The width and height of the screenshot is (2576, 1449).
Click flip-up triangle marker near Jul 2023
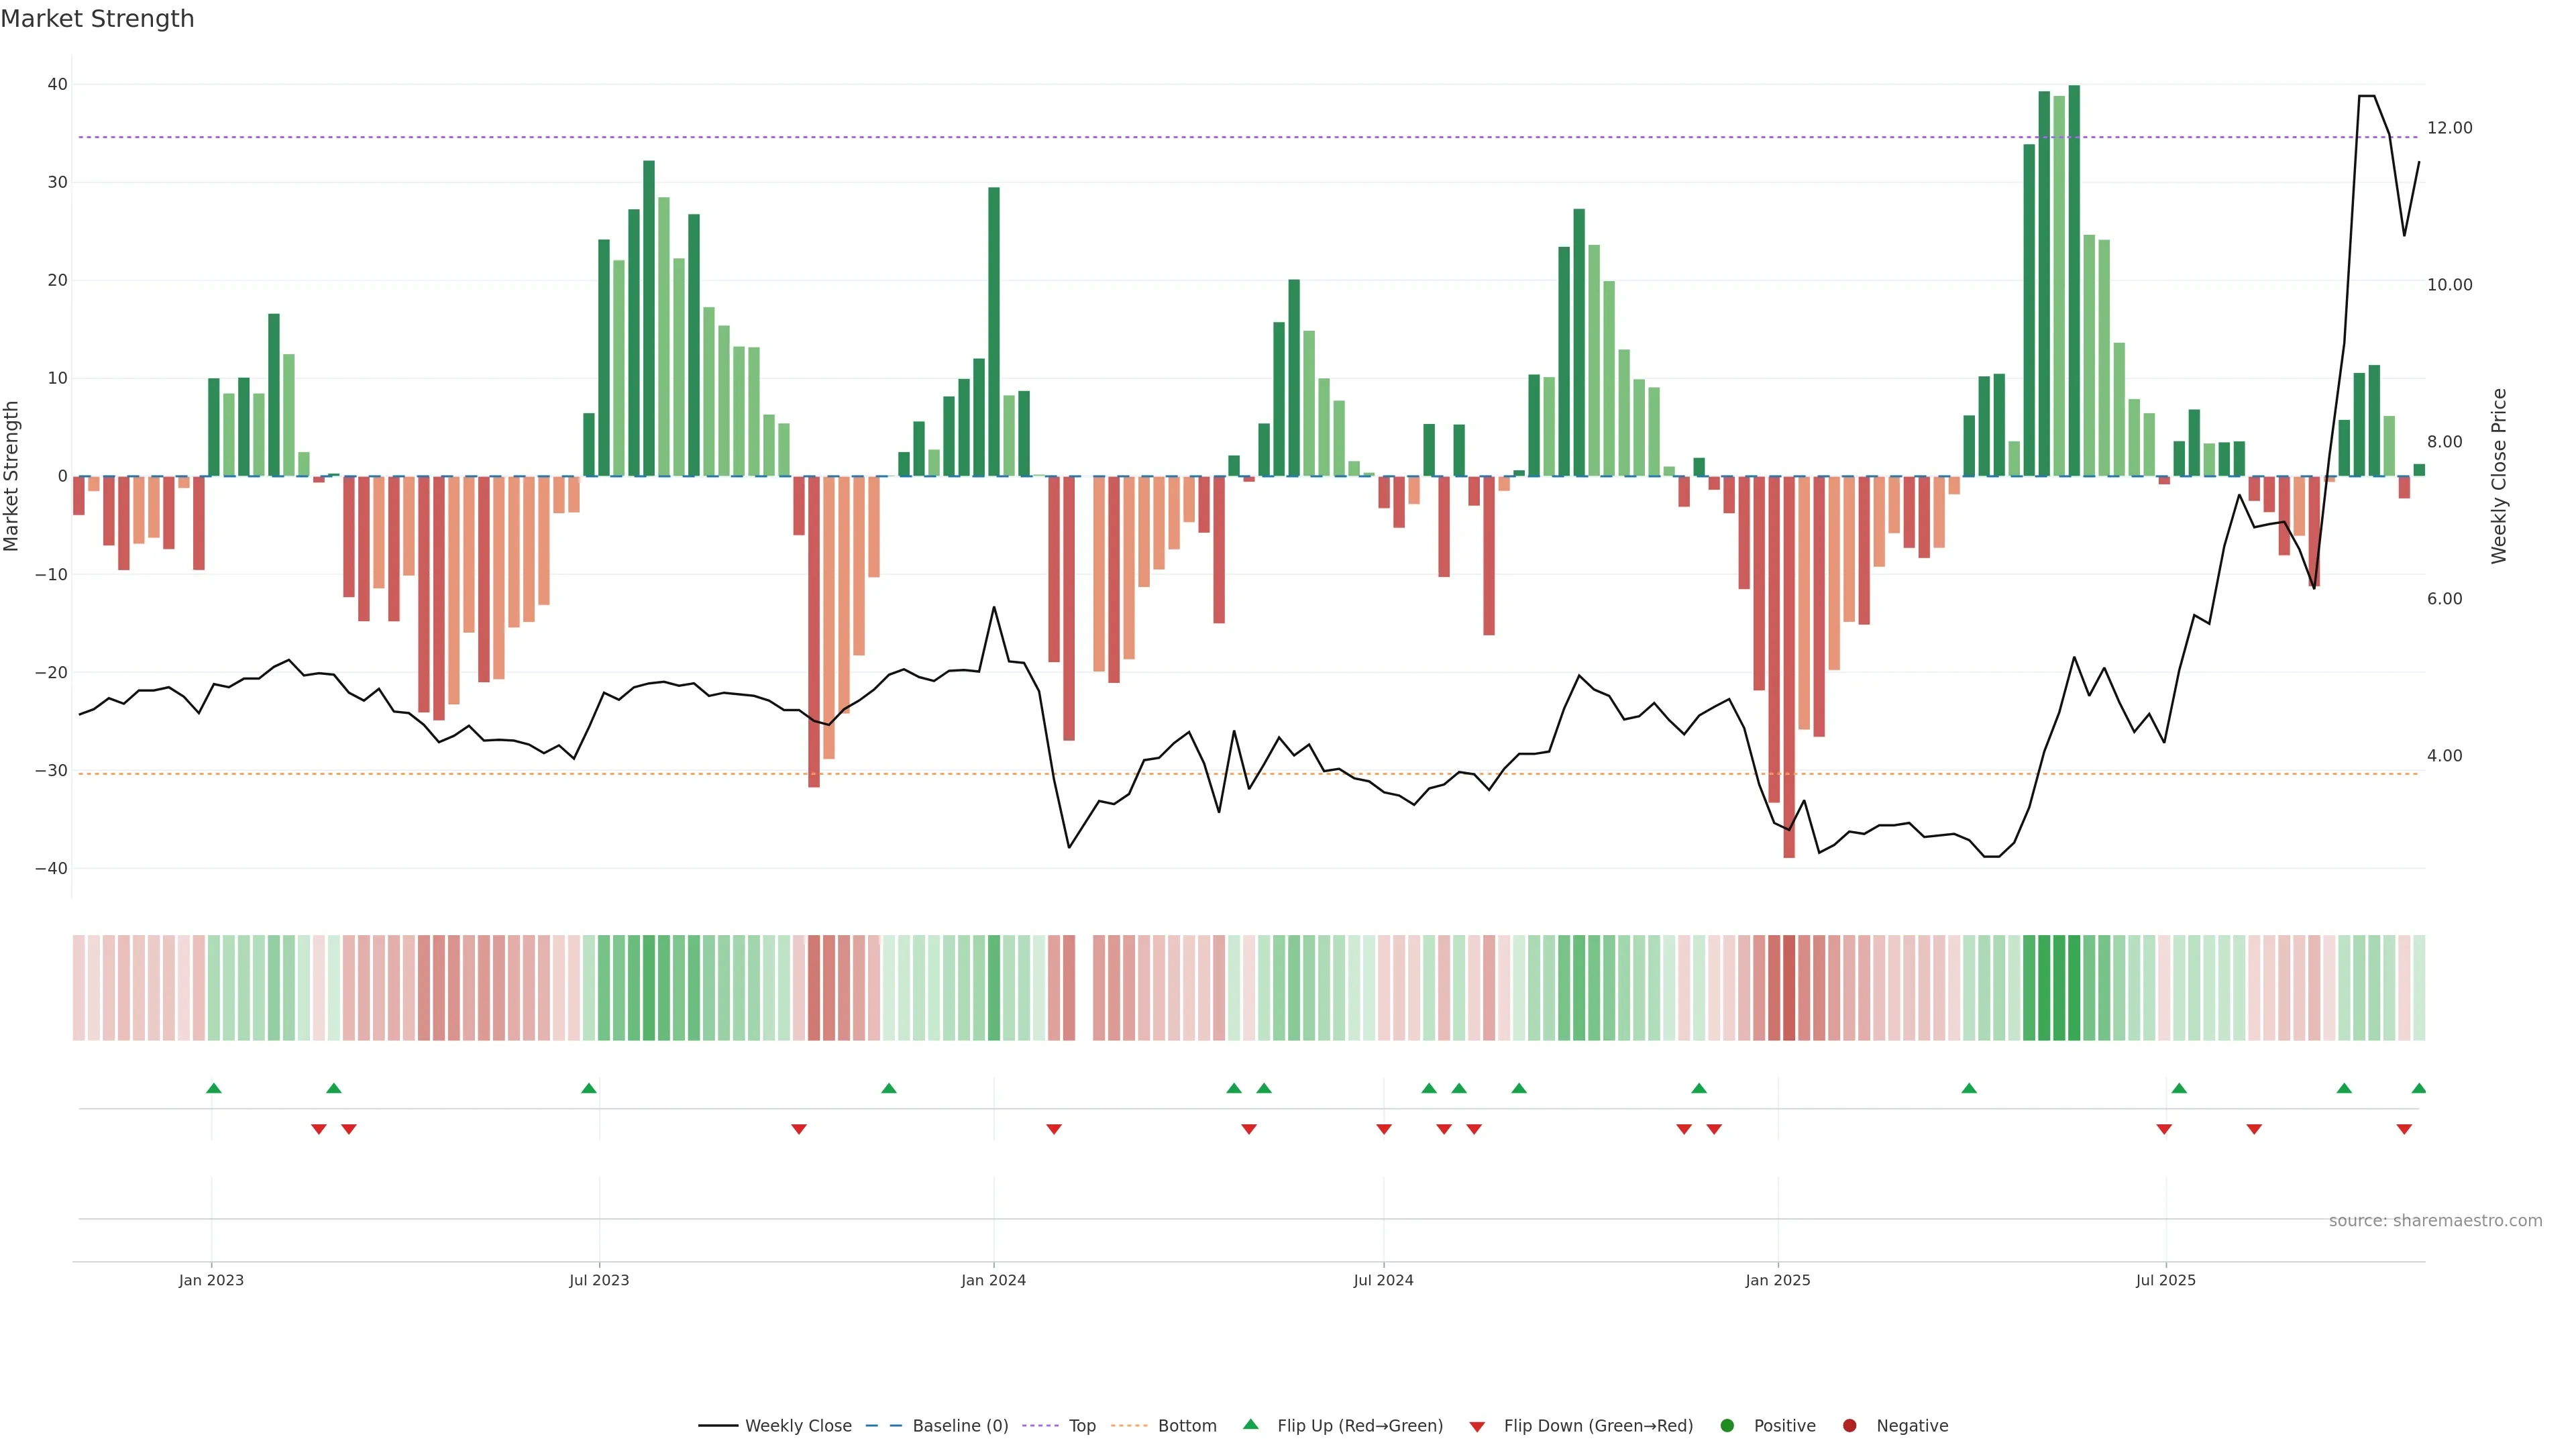pos(589,1088)
